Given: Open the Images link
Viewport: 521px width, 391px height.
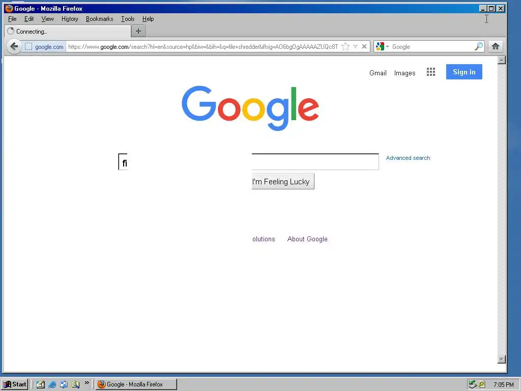Looking at the screenshot, I should pos(404,73).
